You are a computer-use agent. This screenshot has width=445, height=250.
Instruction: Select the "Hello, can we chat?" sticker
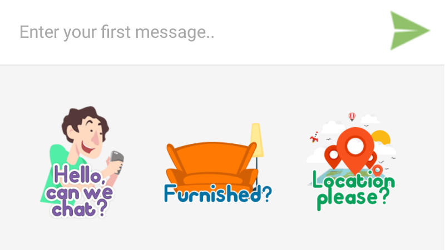(x=82, y=162)
